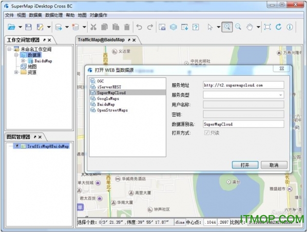Viewport: 307px width, 232px height.
Task: Open the 对象操作 menu
Action: click(99, 15)
